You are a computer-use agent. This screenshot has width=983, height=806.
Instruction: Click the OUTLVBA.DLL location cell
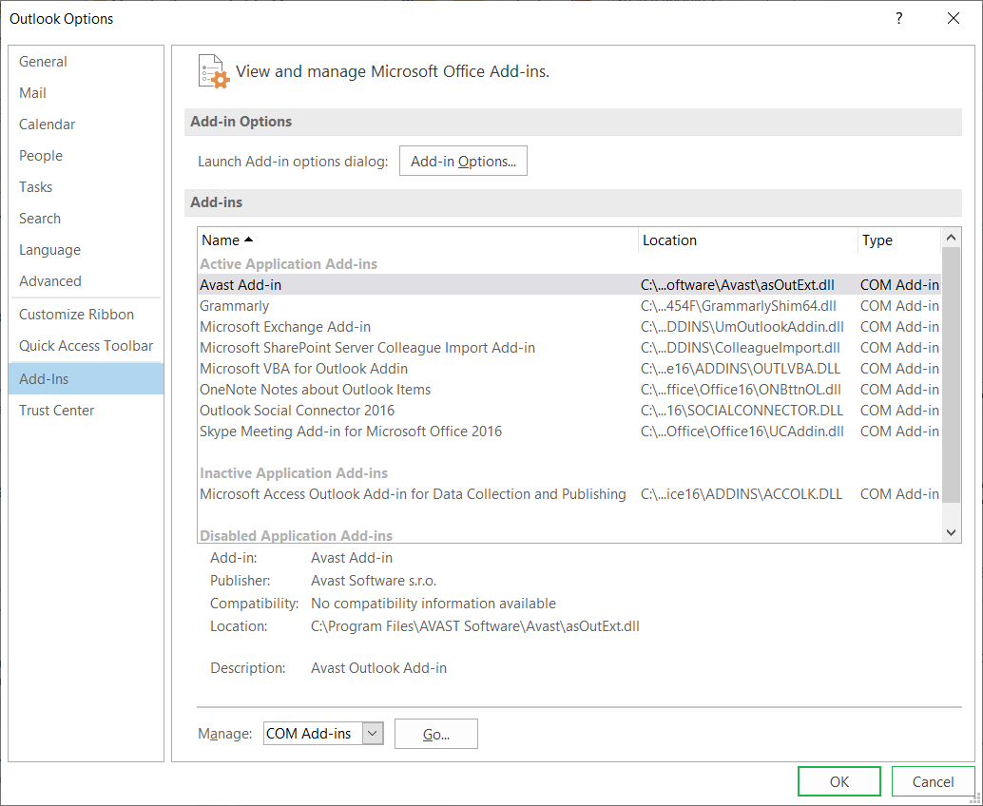pos(741,369)
